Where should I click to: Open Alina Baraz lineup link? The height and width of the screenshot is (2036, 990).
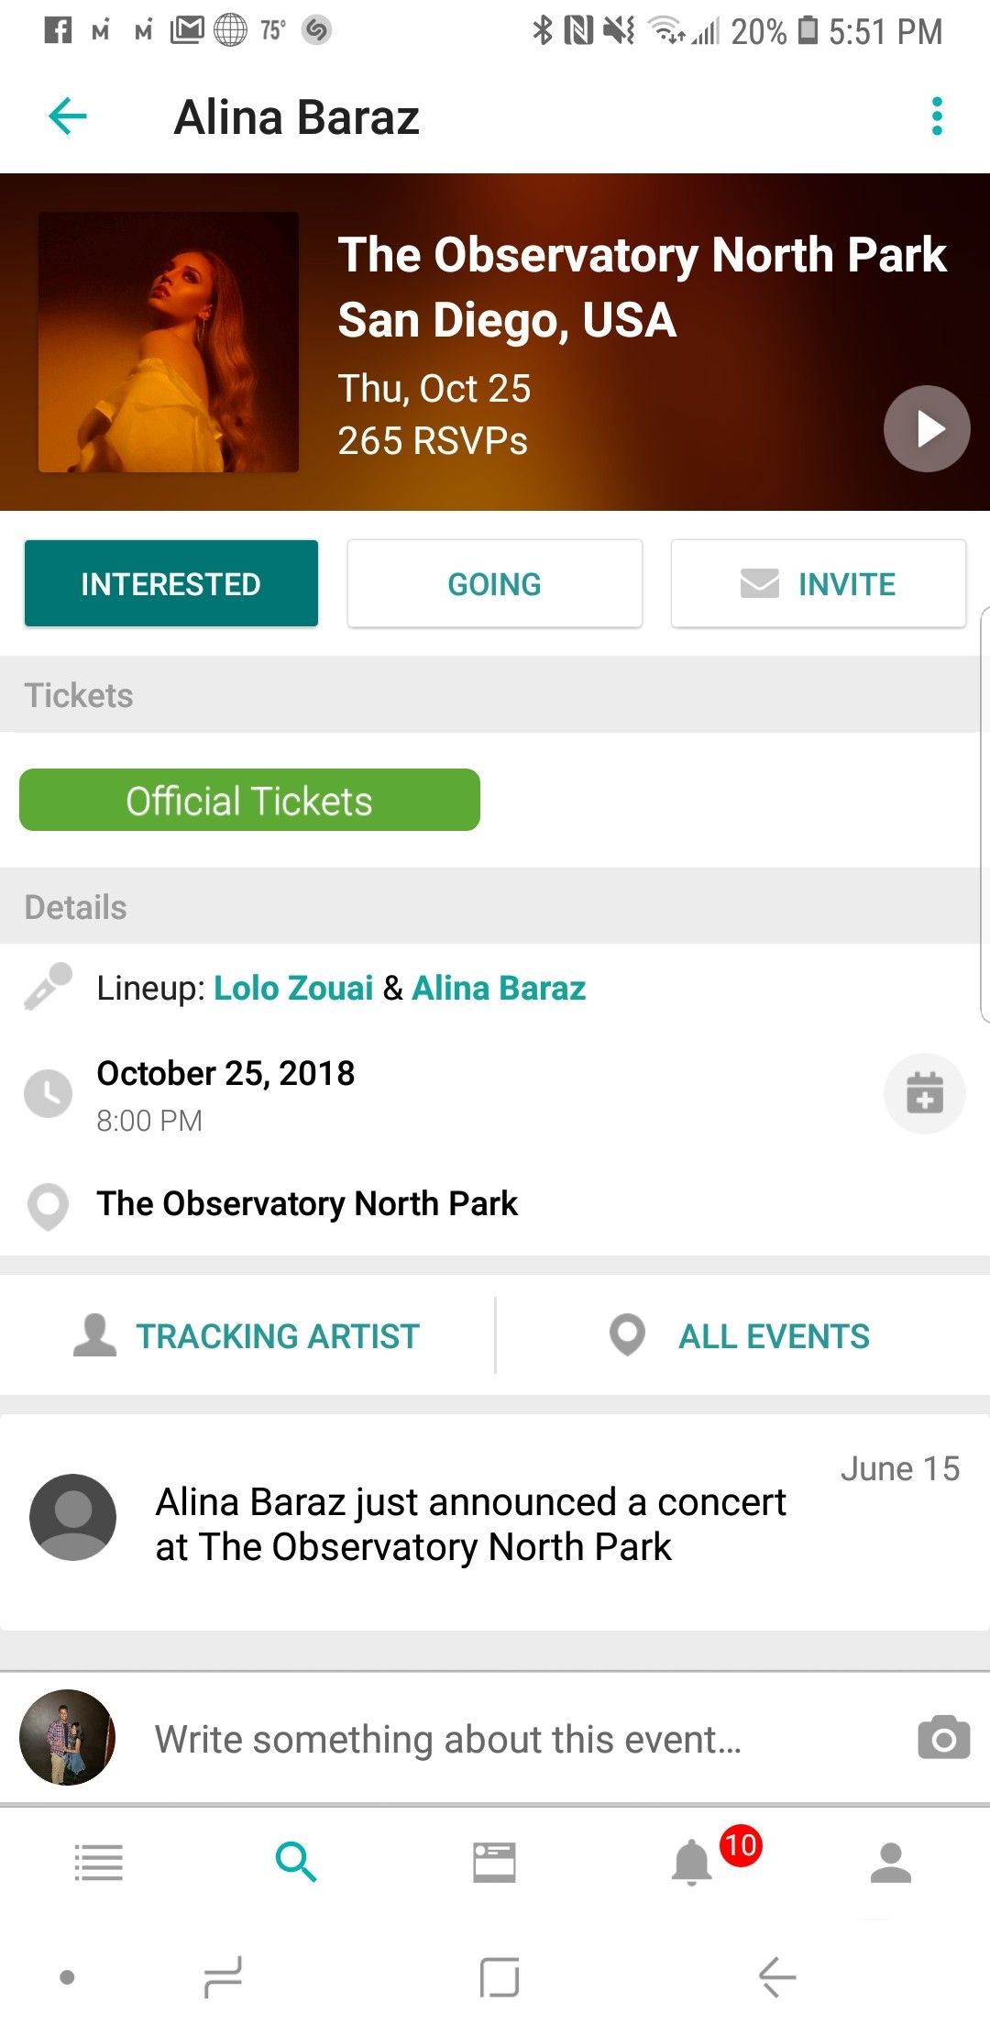point(499,988)
